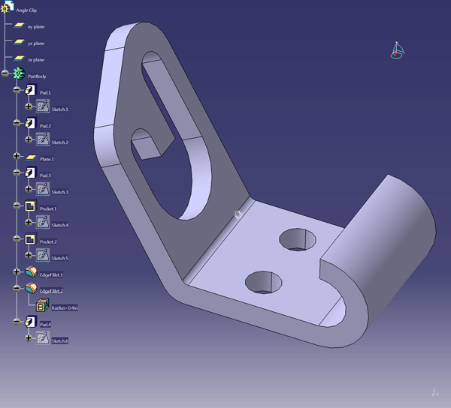The height and width of the screenshot is (408, 451).
Task: Collapse the EdgeFillet.2 node
Action: tap(17, 289)
